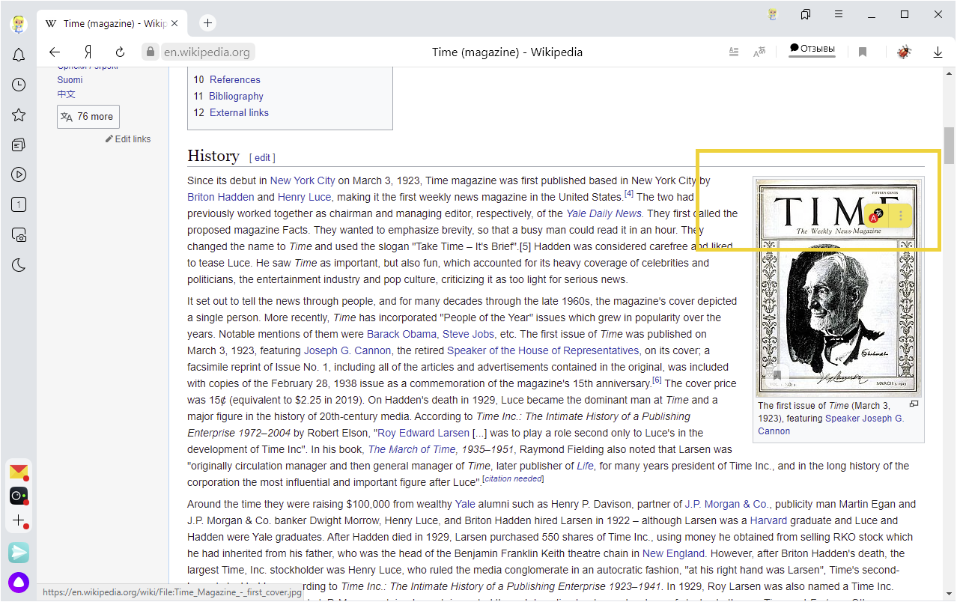
Task: Open the teal messenger arrow icon
Action: point(19,553)
